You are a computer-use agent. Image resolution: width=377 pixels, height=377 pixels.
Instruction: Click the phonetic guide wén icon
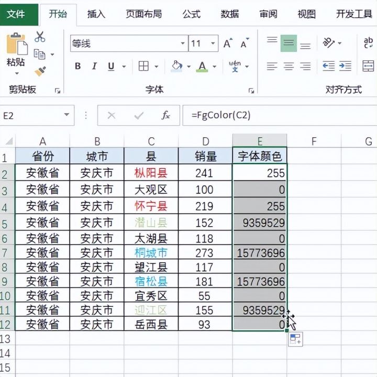coord(235,66)
